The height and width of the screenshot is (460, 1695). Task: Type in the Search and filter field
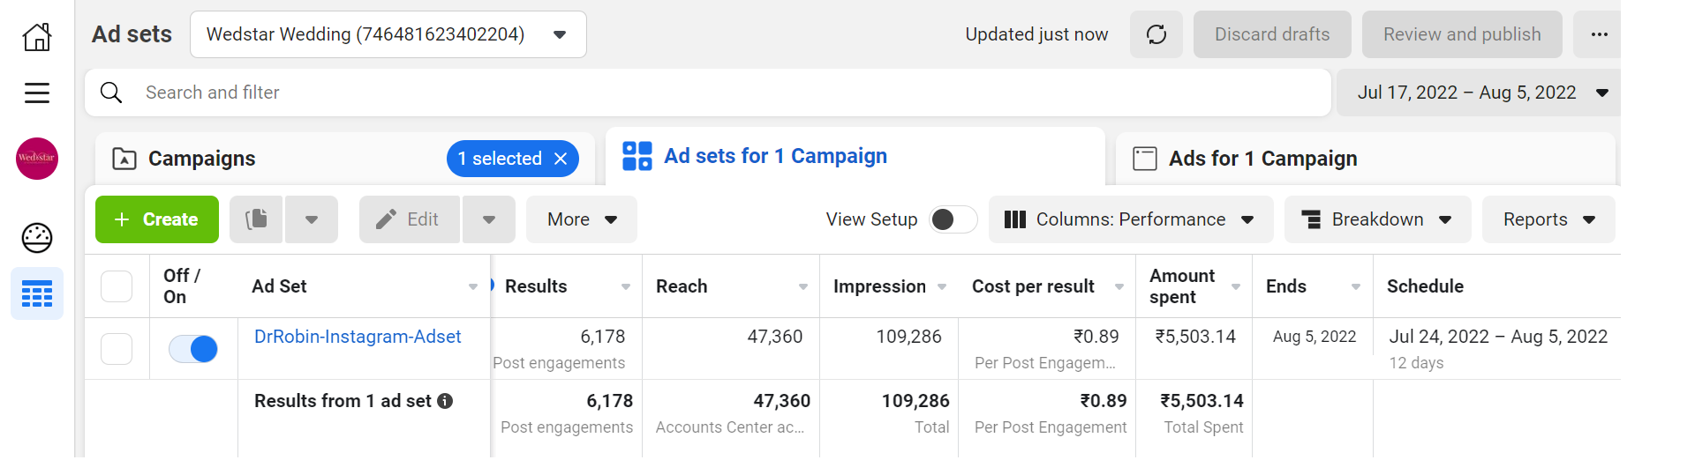coord(706,93)
